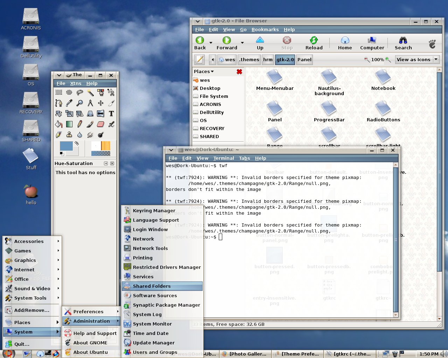Screen dimensions: 448x358
Task: Select the Measure compass tool
Action: [90, 103]
